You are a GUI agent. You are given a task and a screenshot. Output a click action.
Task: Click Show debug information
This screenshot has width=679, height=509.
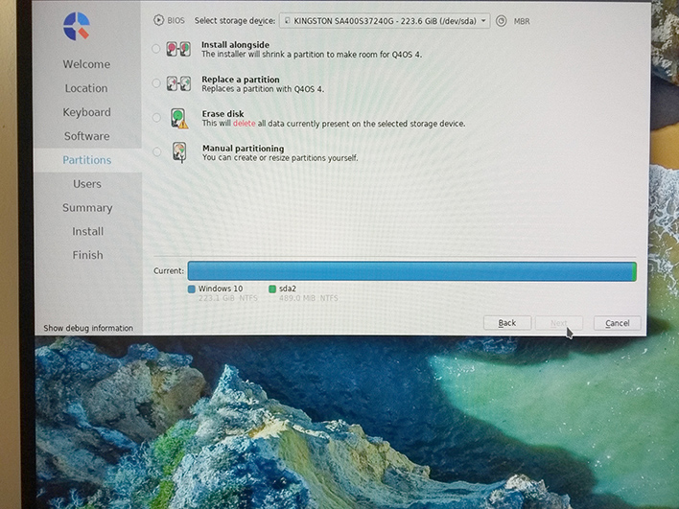click(88, 328)
